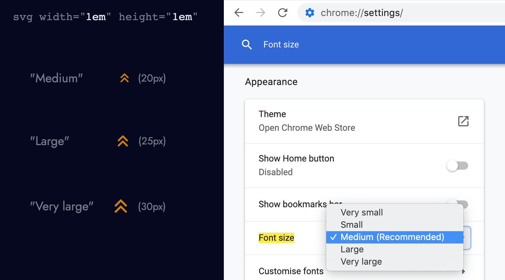Image resolution: width=505 pixels, height=280 pixels.
Task: Click the chrome://settings/ address bar
Action: click(x=401, y=13)
